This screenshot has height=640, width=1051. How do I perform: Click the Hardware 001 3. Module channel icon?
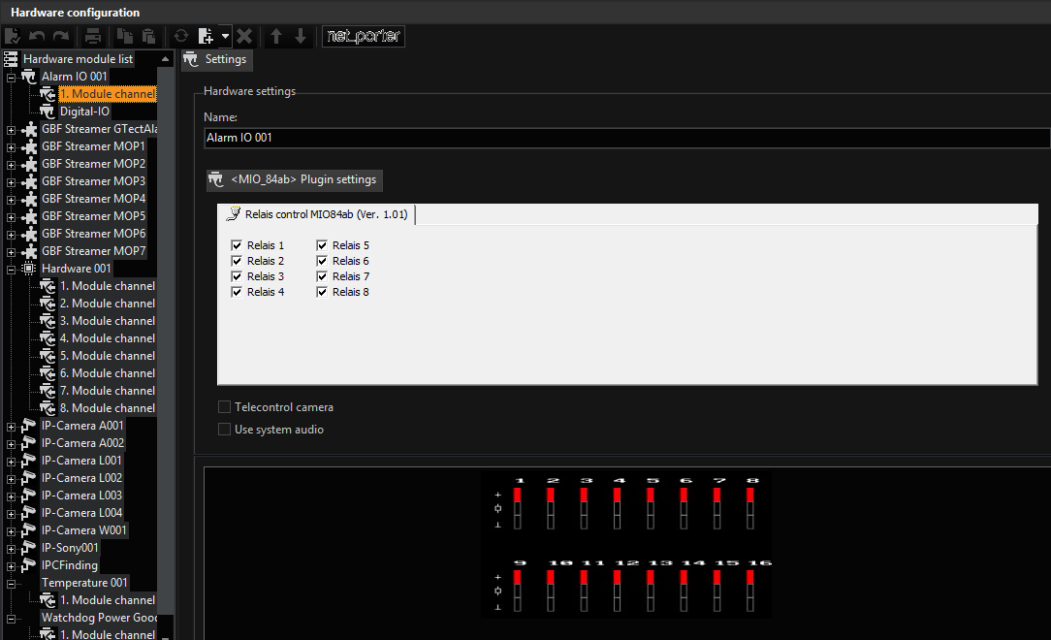pos(47,321)
